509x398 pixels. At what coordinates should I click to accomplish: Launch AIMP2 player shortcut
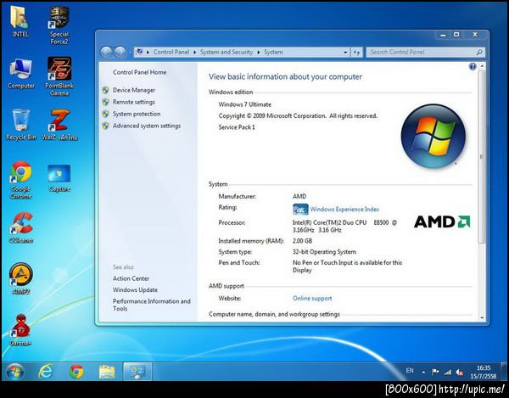(x=20, y=277)
